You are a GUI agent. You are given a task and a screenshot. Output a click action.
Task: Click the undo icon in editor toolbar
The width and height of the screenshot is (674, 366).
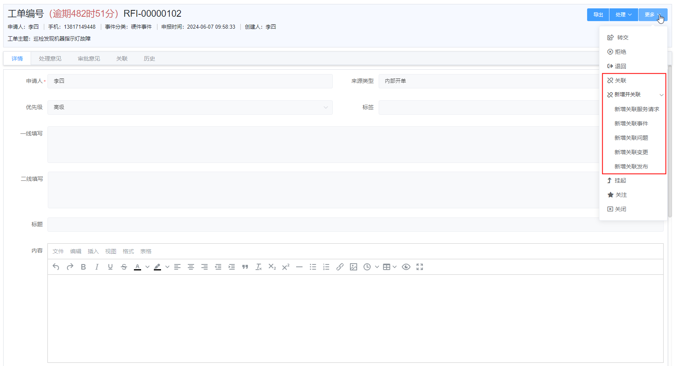click(56, 267)
